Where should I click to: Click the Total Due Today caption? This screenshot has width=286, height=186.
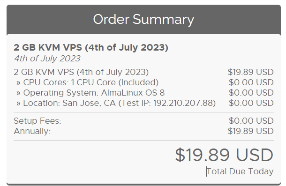pyautogui.click(x=240, y=171)
